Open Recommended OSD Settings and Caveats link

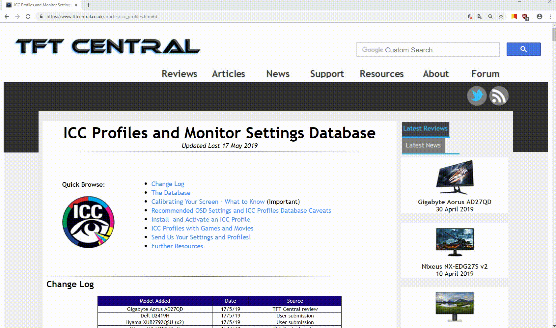[x=241, y=210]
